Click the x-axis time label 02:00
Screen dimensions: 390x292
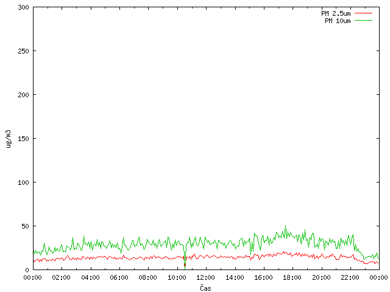point(62,277)
